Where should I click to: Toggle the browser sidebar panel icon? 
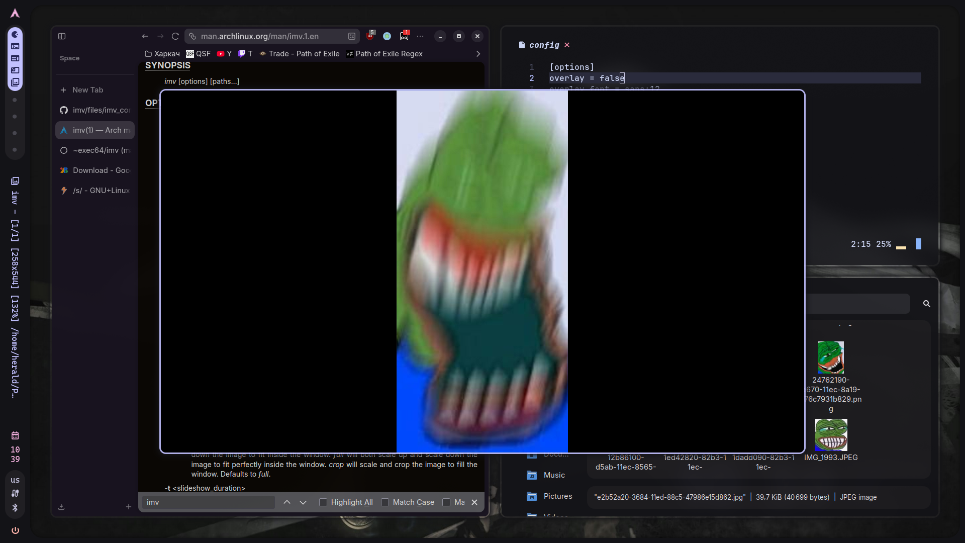(62, 36)
